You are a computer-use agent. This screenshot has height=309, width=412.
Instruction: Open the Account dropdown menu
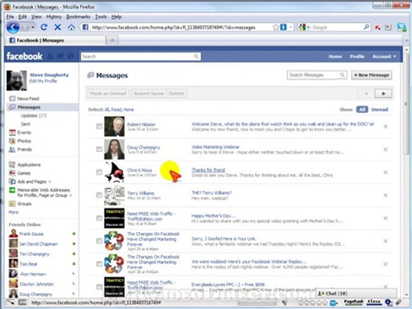point(384,56)
